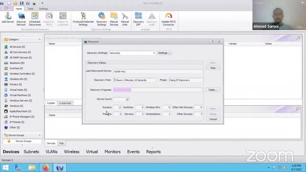Image resolution: width=306 pixels, height=172 pixels.
Task: Open Manual Devices ribbon icon
Action: pos(114,19)
